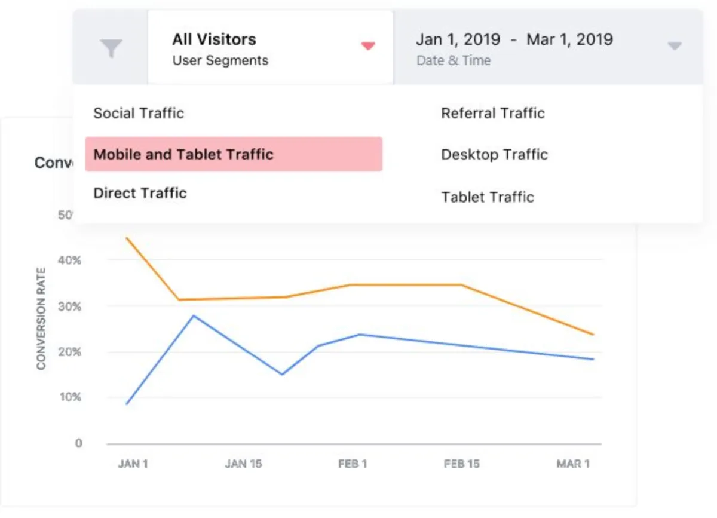Screen dimensions: 717x518
Task: Click the FEB 15 axis label
Action: [461, 464]
